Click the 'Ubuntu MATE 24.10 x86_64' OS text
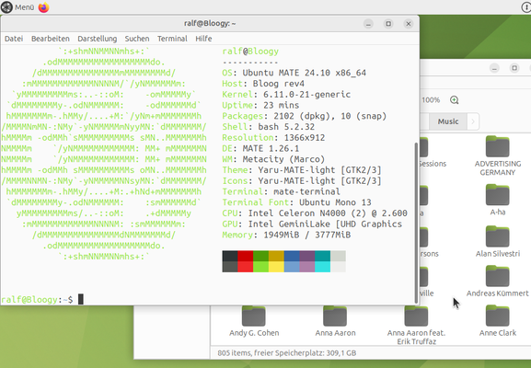This screenshot has width=531, height=368. pos(304,73)
